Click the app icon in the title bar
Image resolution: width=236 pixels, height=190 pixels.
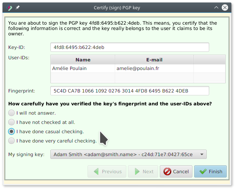coord(10,7)
